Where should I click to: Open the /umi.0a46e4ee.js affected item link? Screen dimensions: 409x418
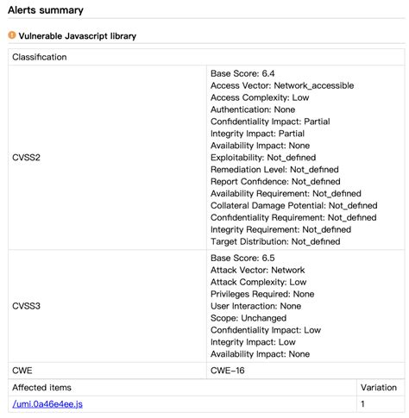click(x=47, y=404)
